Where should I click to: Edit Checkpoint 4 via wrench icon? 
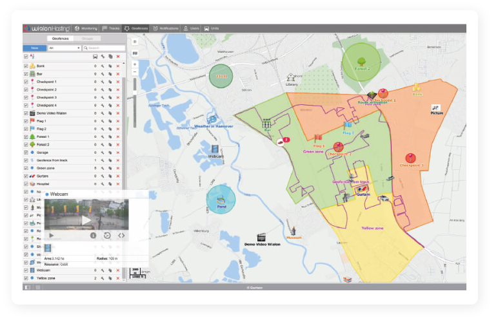[x=103, y=106]
